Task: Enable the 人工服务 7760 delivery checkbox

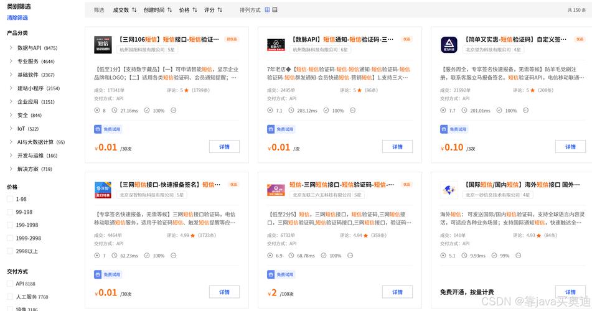Action: tap(10, 297)
